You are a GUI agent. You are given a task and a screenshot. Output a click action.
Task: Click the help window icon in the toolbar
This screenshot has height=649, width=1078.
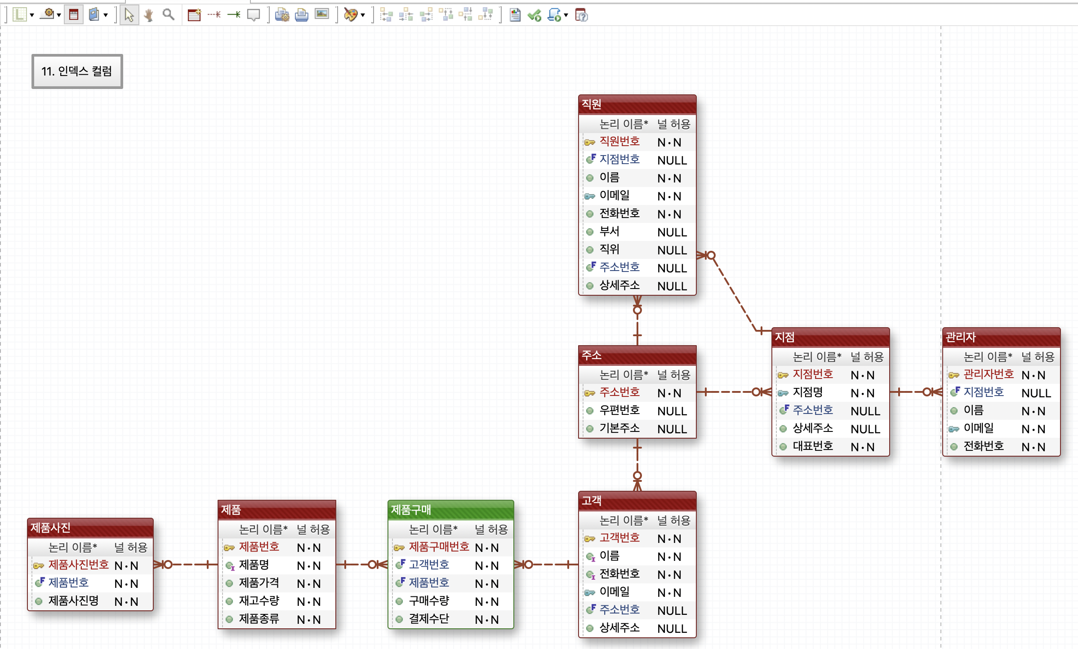point(582,15)
